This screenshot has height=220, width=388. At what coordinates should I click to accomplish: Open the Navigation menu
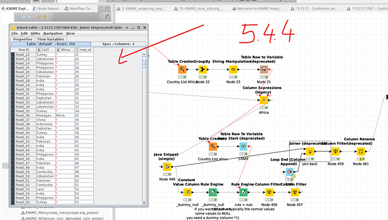53,33
